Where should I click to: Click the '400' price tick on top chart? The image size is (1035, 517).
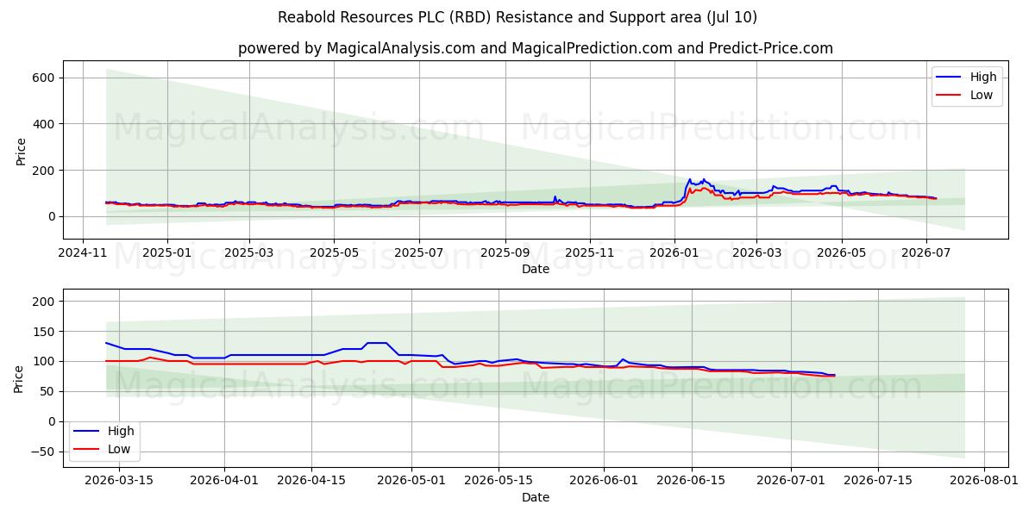45,124
